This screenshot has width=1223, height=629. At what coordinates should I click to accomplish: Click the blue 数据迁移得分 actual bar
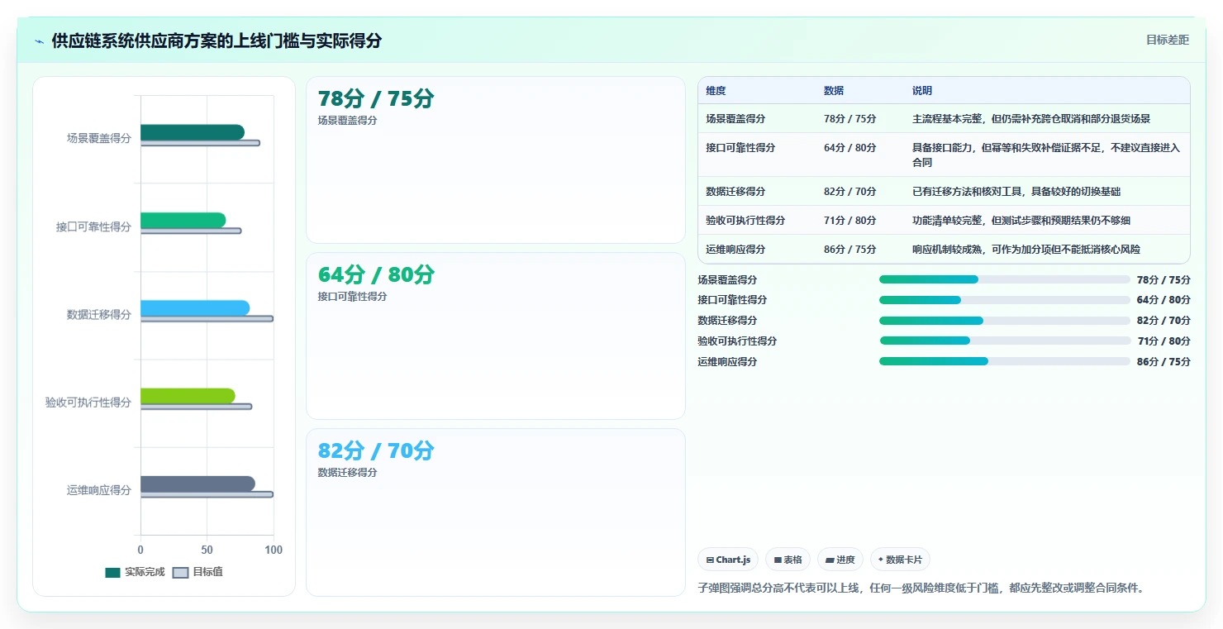pyautogui.click(x=195, y=308)
